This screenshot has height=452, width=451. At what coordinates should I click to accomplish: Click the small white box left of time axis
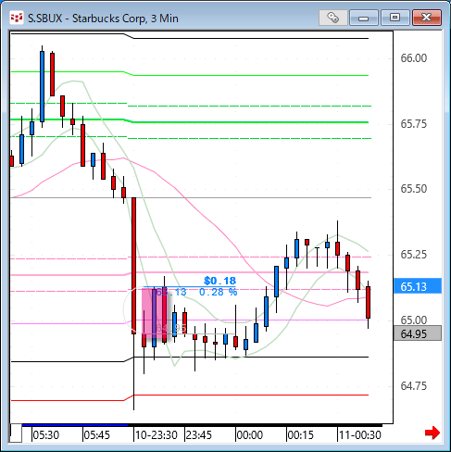pos(16,433)
